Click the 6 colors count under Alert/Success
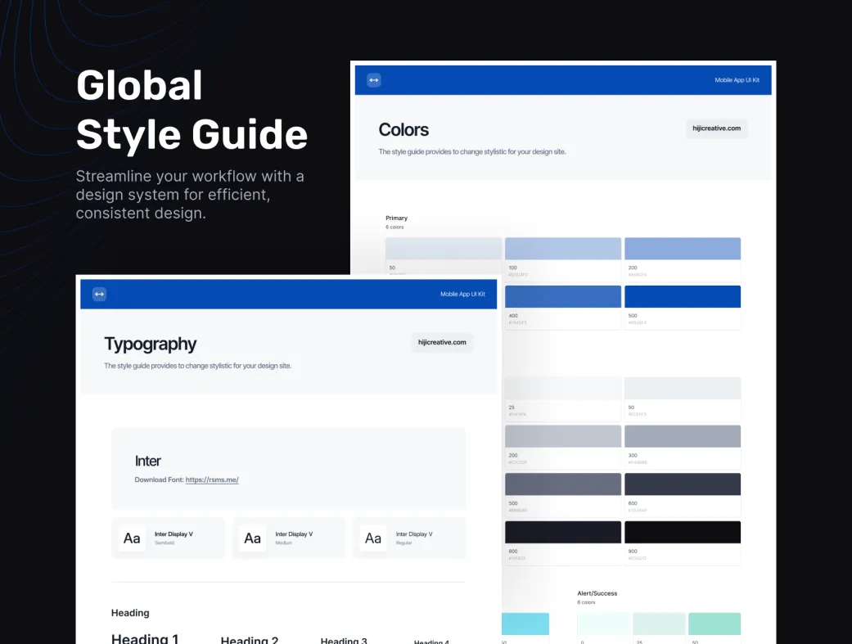852x644 pixels. [586, 603]
